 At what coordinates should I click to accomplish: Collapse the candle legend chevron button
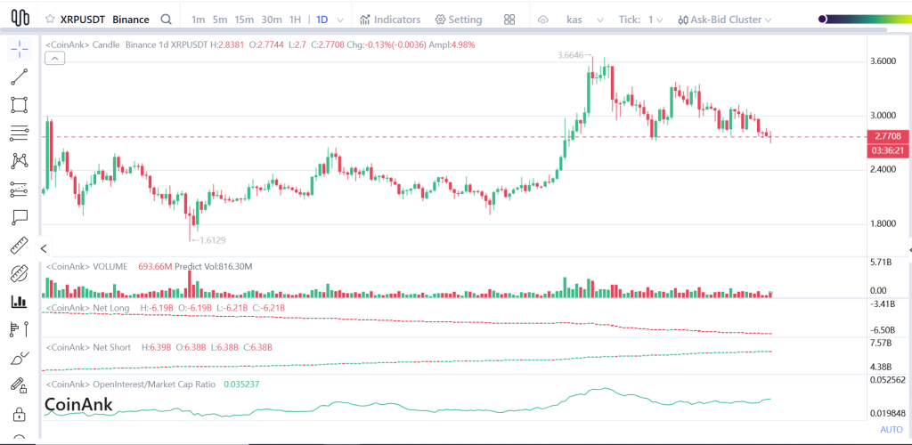54,58
